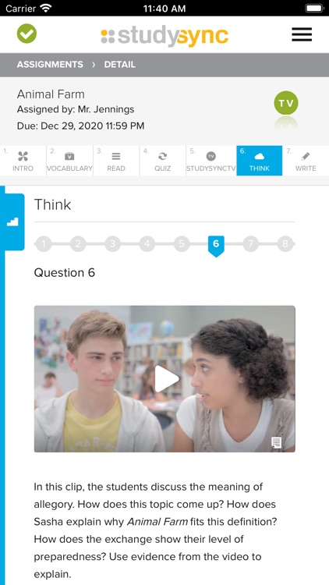The height and width of the screenshot is (585, 329).
Task: Jump to Think question 4
Action: [x=147, y=244]
